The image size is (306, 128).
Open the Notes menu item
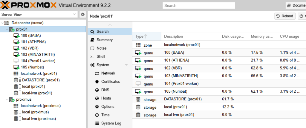(110, 48)
